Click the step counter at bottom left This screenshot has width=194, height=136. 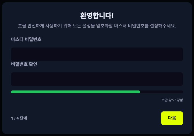(x=19, y=118)
